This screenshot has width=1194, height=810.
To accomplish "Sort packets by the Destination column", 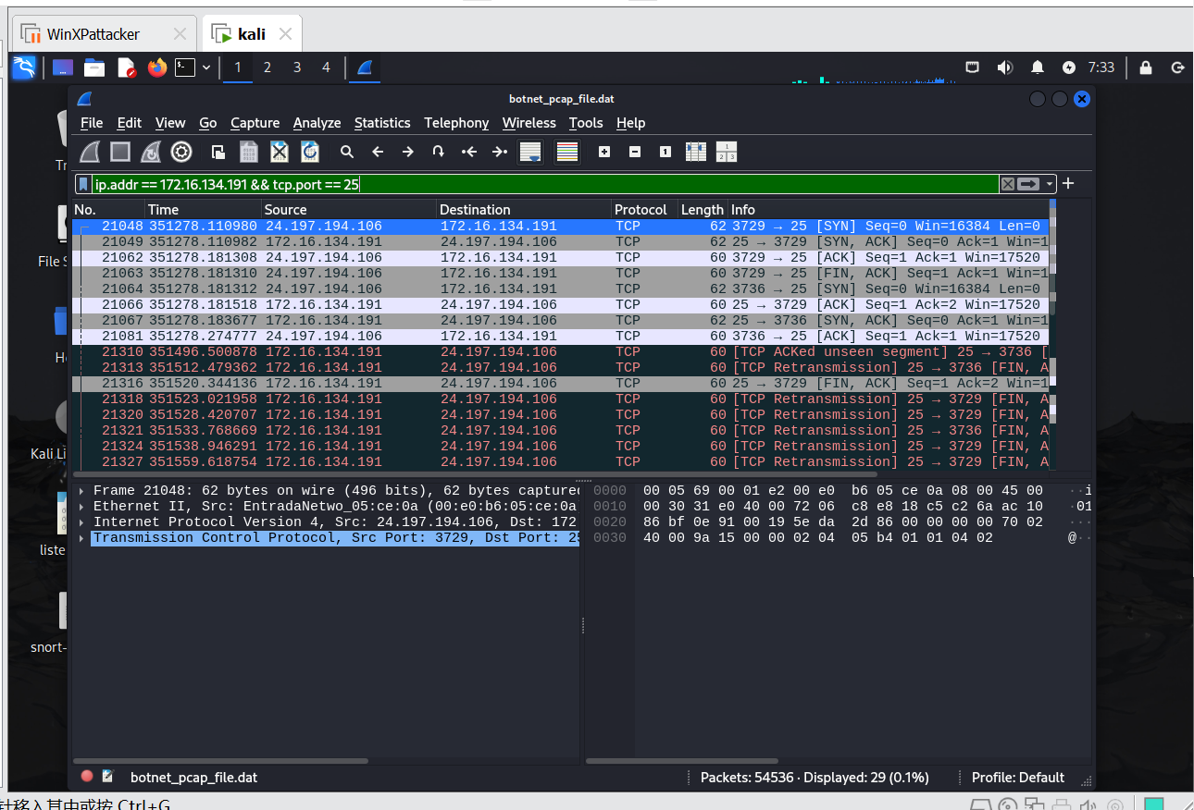I will 524,210.
